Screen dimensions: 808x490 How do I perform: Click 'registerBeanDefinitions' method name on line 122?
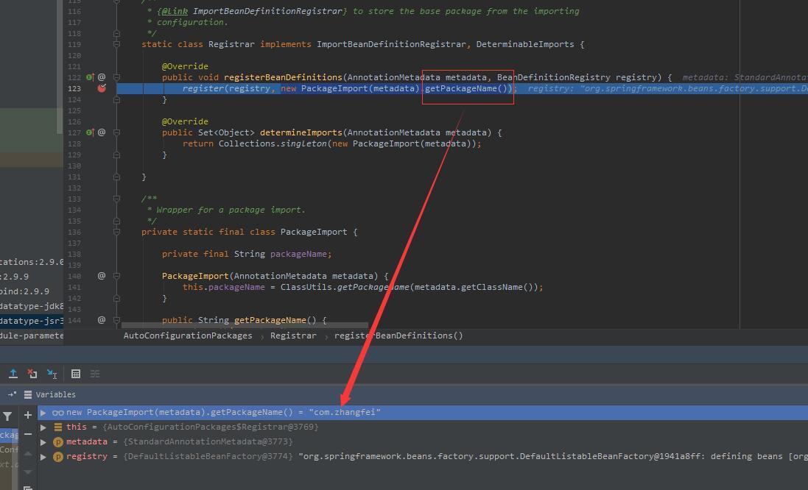283,77
